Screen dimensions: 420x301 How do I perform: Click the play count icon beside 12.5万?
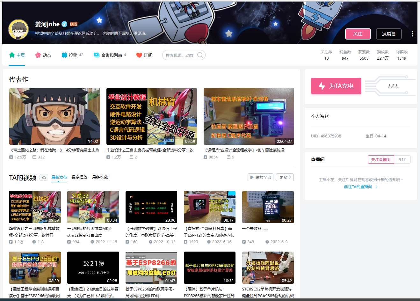[x=11, y=157]
